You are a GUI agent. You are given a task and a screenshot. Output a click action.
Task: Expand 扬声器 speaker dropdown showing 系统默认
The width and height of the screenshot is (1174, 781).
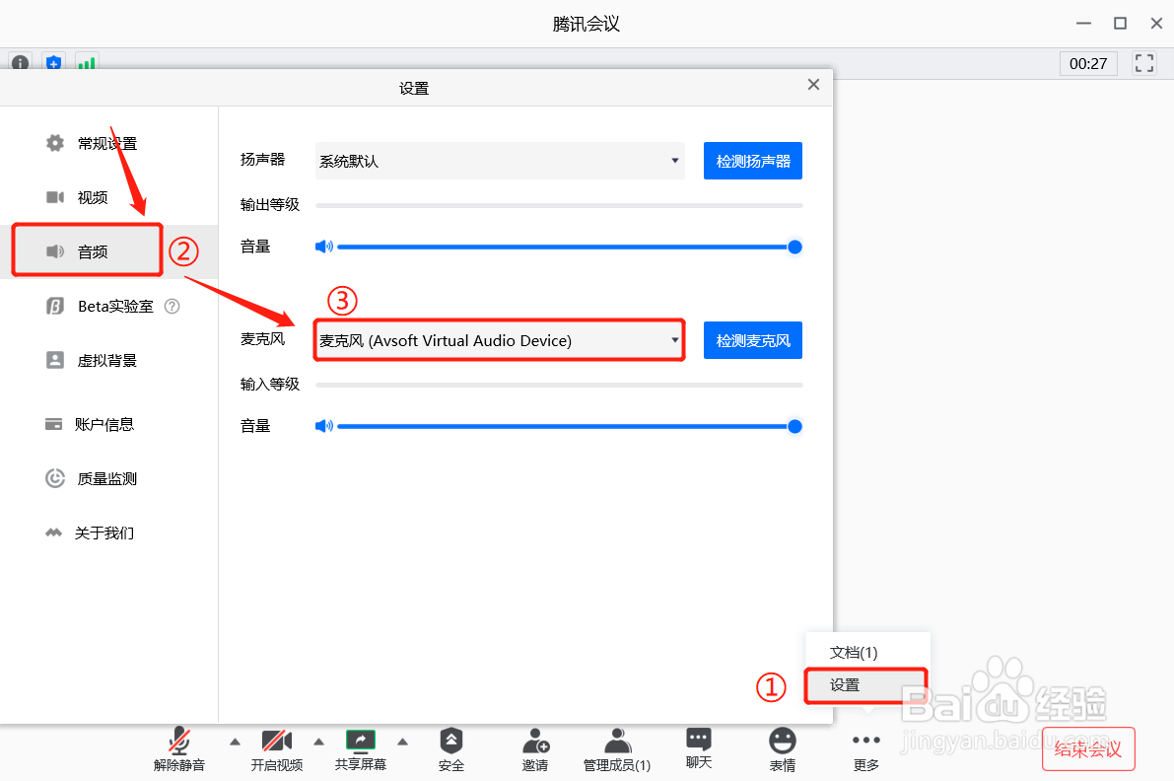pos(500,161)
